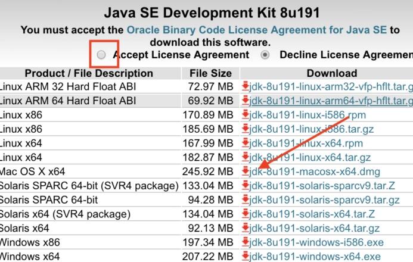Open the jdk-8u191-solaris-sparcv9.tar.Z link
This screenshot has width=413, height=262.
click(x=322, y=186)
